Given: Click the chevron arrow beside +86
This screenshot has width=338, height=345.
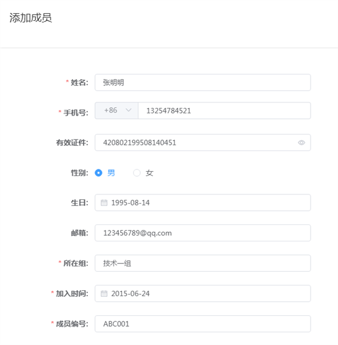Looking at the screenshot, I should [x=128, y=110].
